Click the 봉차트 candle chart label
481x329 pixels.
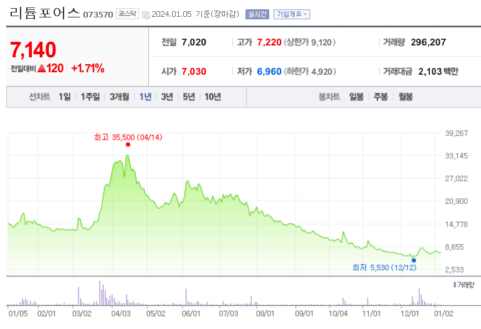coord(329,97)
